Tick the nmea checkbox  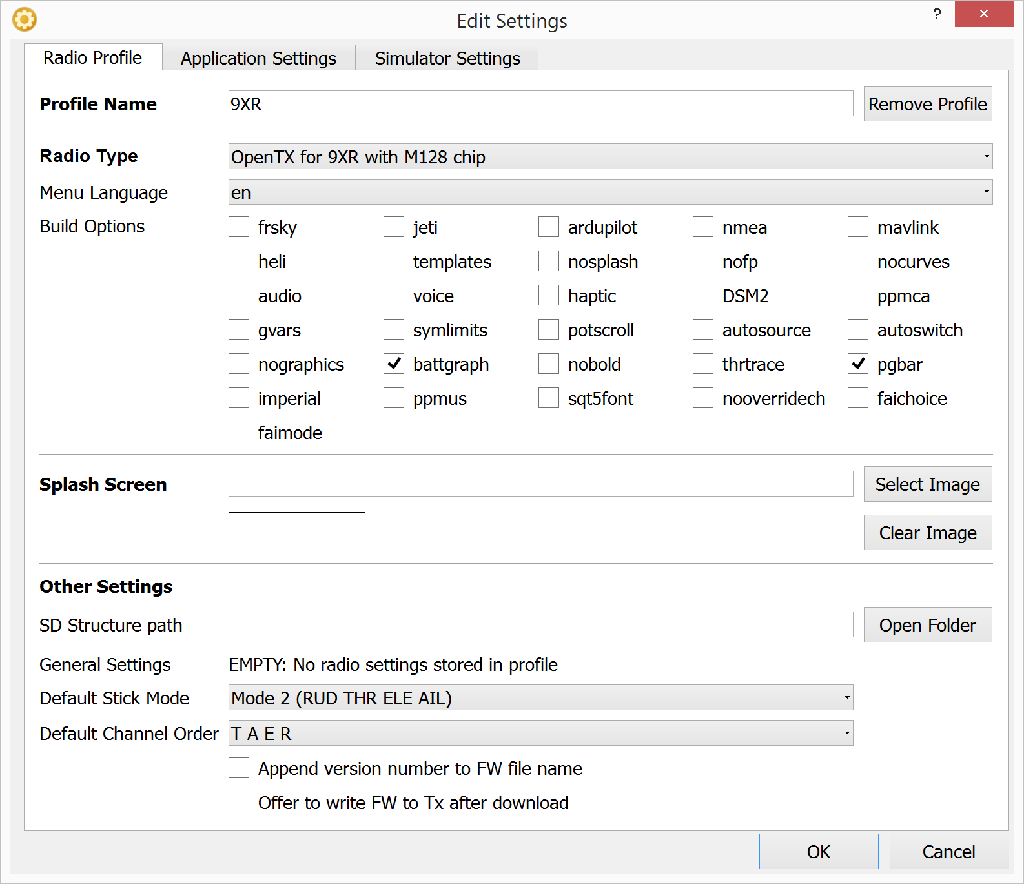coord(703,227)
